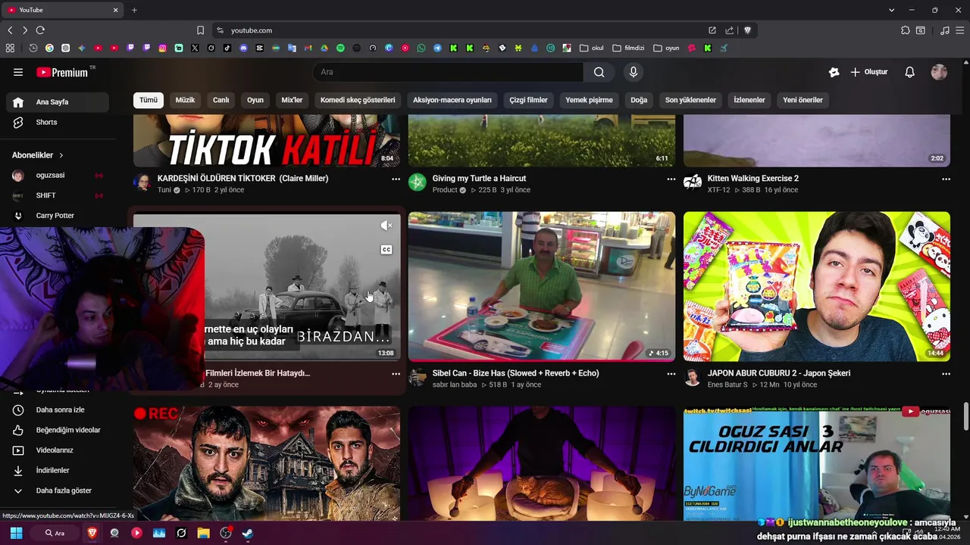This screenshot has width=970, height=545.
Task: Unmute the hovered video preview
Action: 386,226
